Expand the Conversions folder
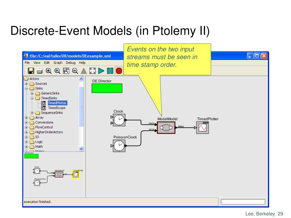Viewport: 291px width, 218px height. pyautogui.click(x=26, y=122)
